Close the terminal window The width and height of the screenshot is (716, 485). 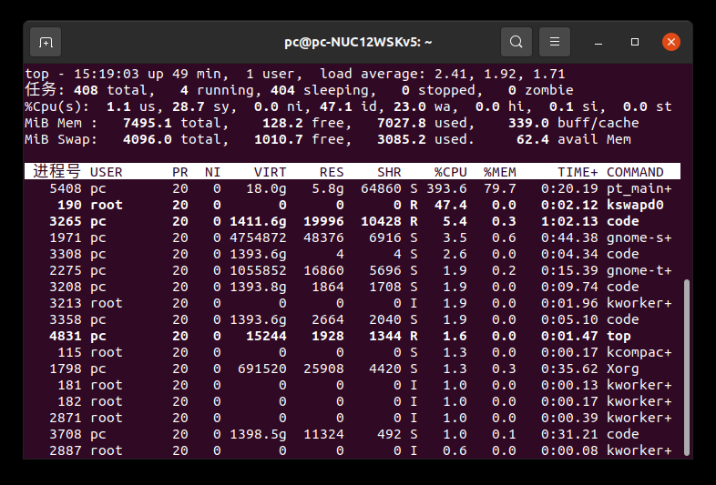click(x=671, y=42)
